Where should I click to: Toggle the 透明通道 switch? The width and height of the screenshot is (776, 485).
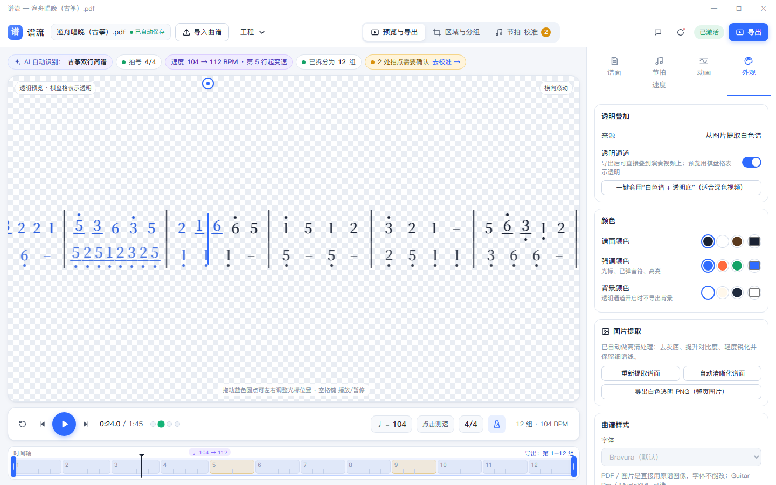click(751, 162)
